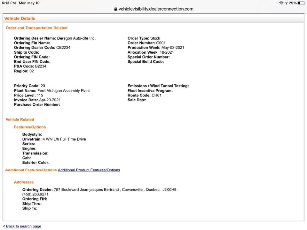Image resolution: width=307 pixels, height=230 pixels.
Task: Select the dealer code CB2234 text
Action: [63, 48]
